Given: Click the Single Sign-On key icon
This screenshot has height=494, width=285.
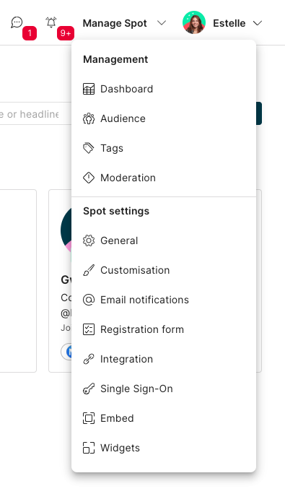Looking at the screenshot, I should coord(89,389).
